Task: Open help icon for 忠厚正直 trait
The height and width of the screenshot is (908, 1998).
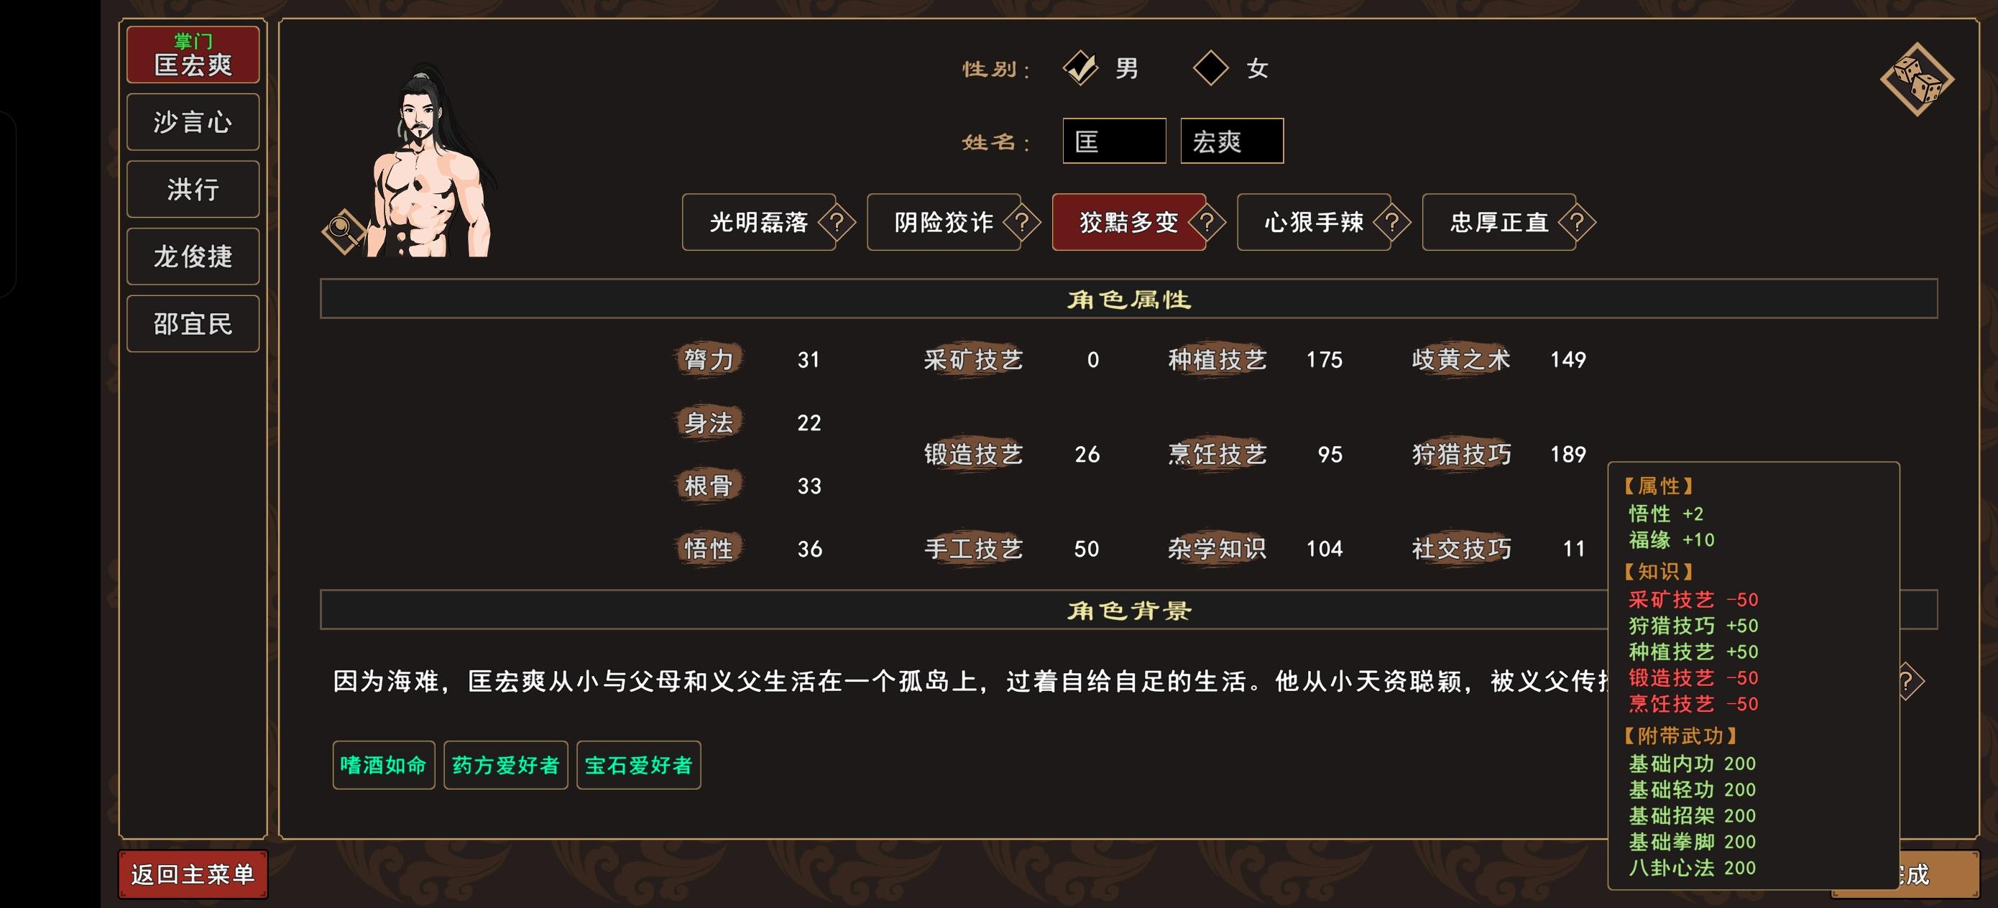Action: click(1577, 223)
